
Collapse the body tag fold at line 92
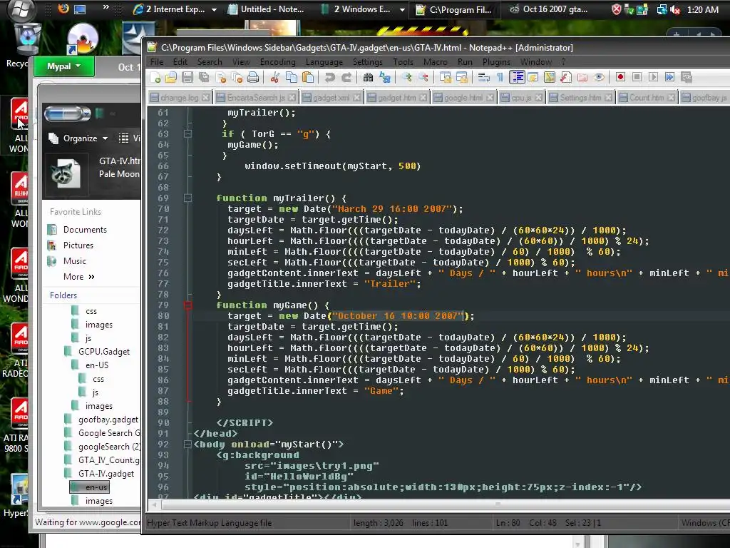point(187,445)
